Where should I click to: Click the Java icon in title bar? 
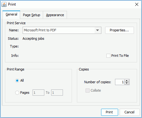coord(4,4)
